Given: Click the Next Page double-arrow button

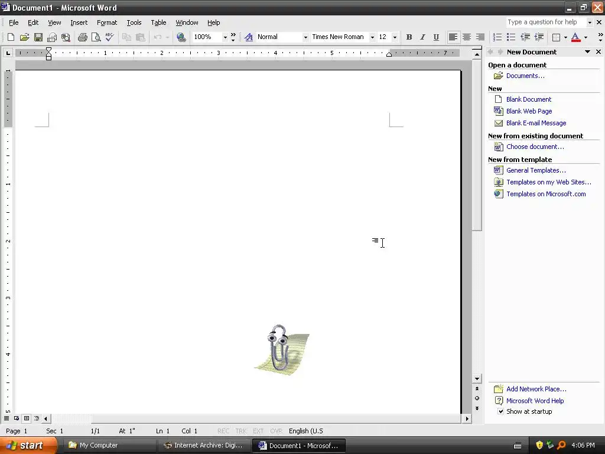Looking at the screenshot, I should (477, 408).
